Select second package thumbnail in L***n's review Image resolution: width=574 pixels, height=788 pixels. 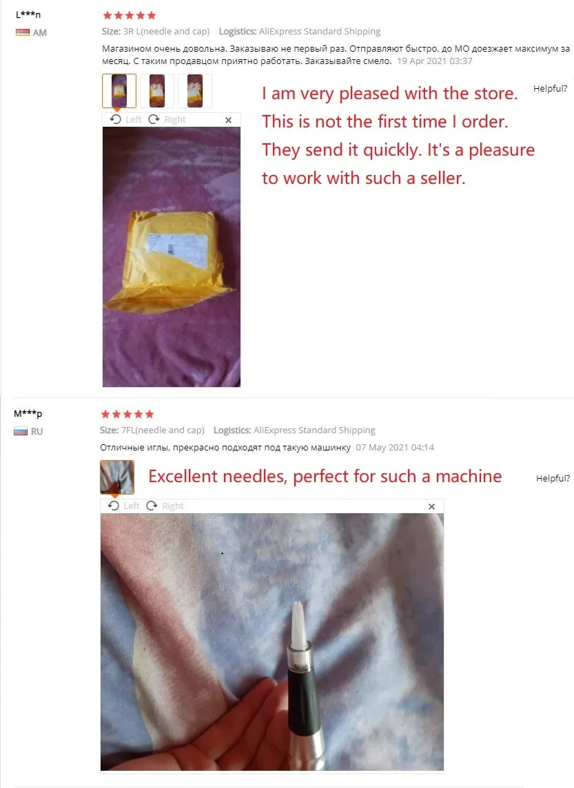[x=157, y=91]
